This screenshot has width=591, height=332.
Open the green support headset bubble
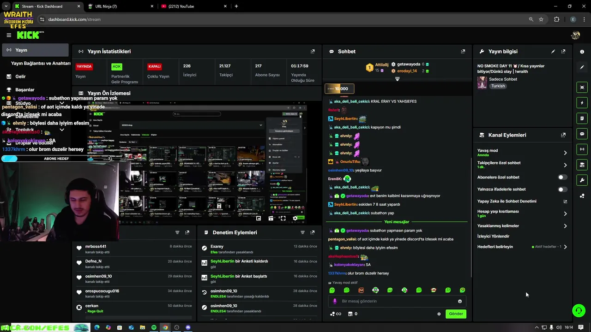[x=579, y=310]
